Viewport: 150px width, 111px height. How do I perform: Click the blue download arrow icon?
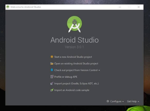point(52,70)
